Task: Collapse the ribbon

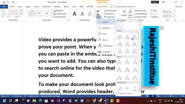Action: 183,20
